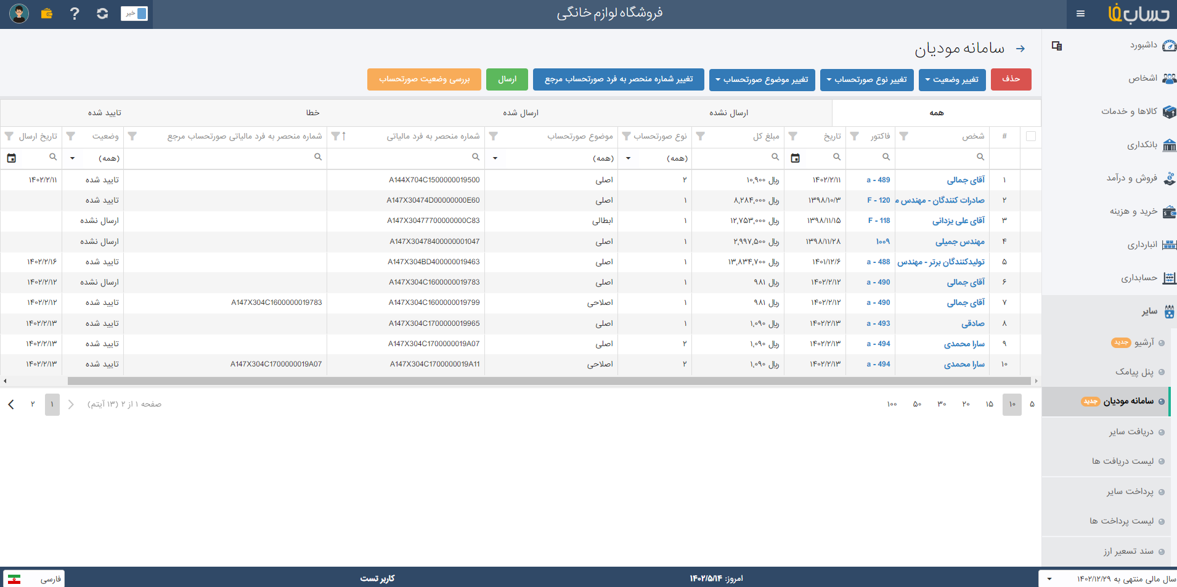Switch to the ارسال نشده tab
The width and height of the screenshot is (1177, 587).
728,113
